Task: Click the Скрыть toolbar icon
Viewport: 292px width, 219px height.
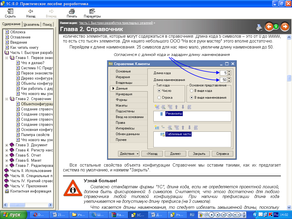Action: click(10, 12)
